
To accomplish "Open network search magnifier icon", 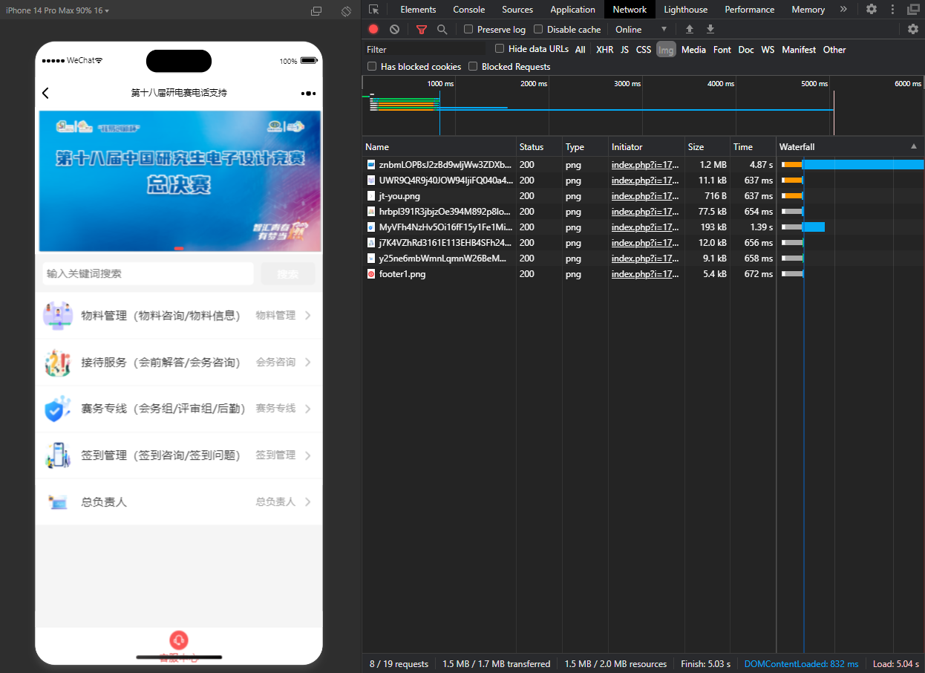I will pos(442,30).
